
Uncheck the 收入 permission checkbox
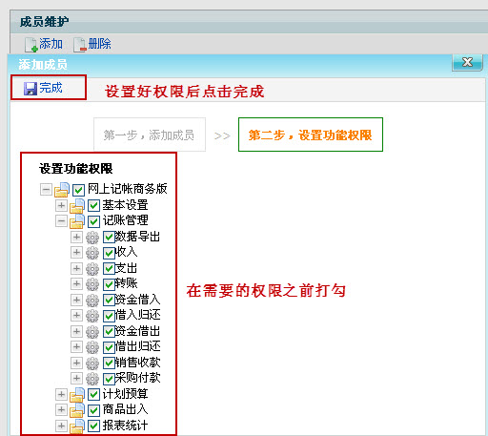[109, 253]
